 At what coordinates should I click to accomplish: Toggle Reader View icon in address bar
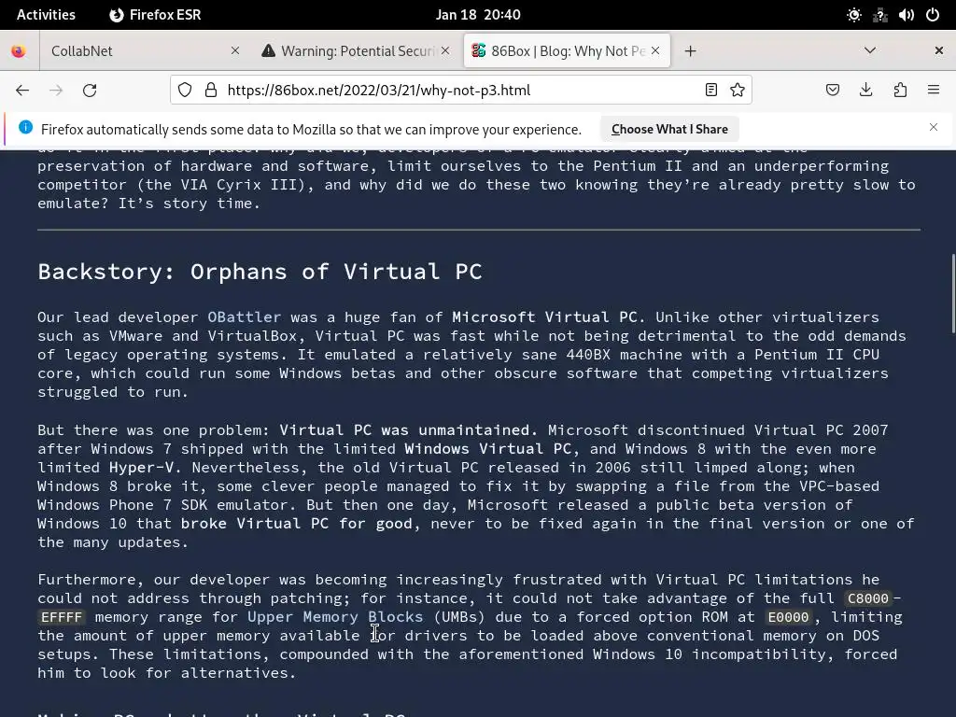click(710, 91)
